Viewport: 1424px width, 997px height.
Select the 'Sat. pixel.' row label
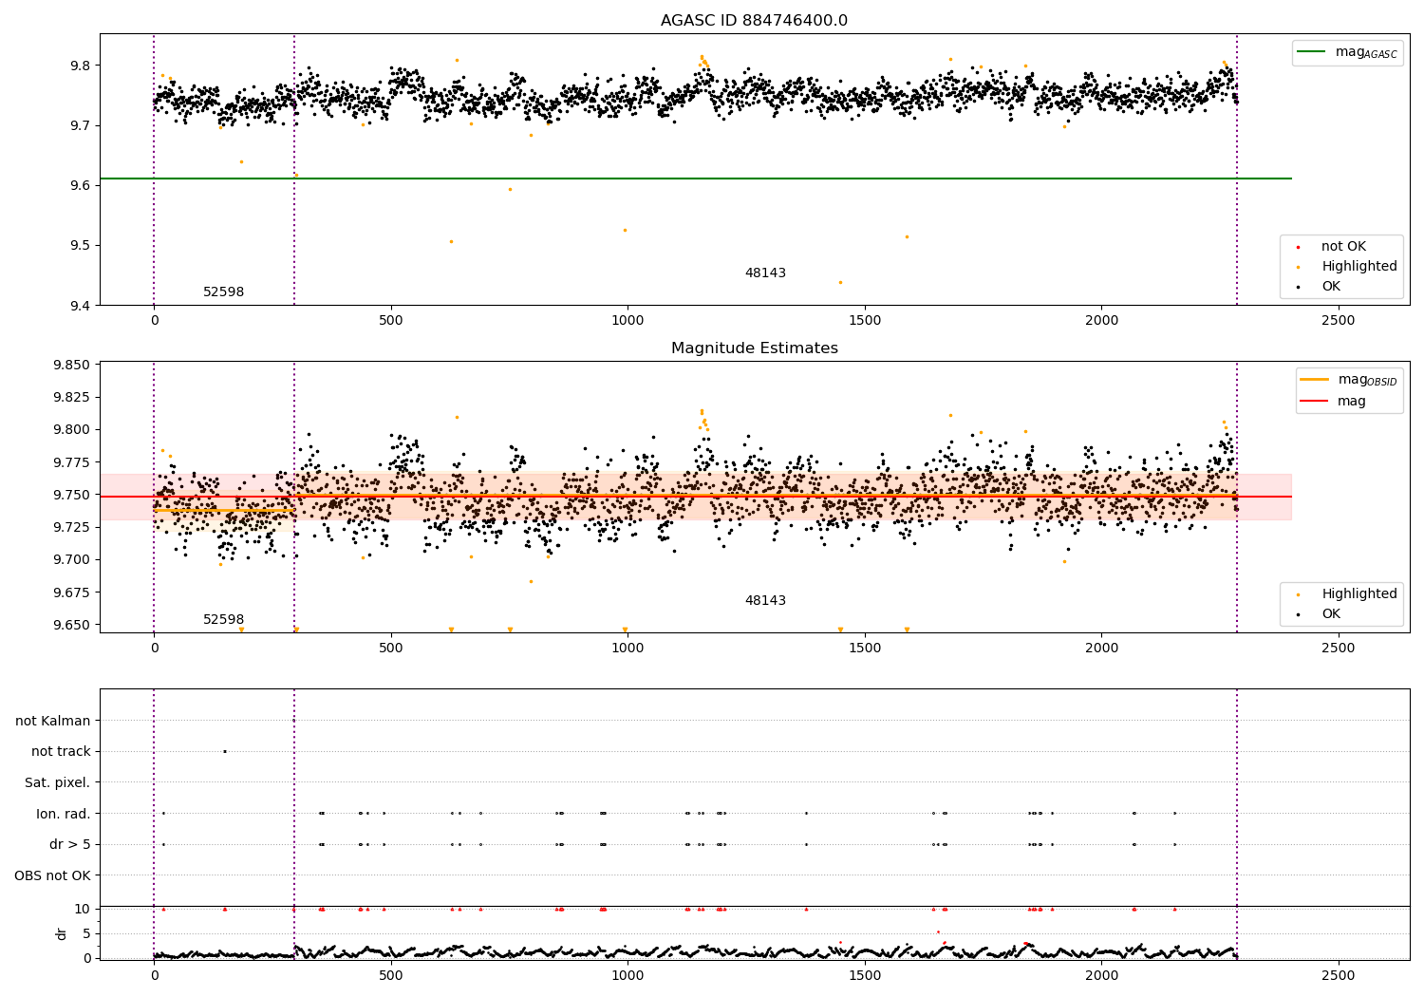click(x=57, y=782)
